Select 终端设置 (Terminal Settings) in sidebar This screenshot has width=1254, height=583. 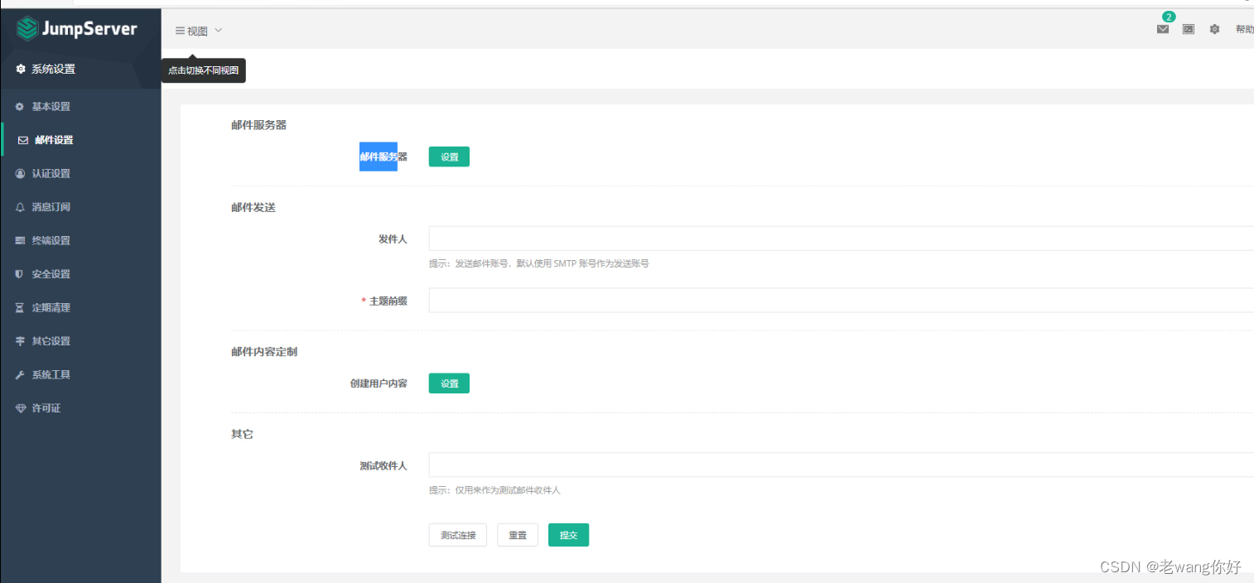[50, 240]
